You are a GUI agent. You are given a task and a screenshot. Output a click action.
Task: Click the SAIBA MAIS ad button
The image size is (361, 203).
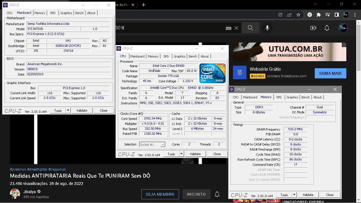[x=330, y=73]
